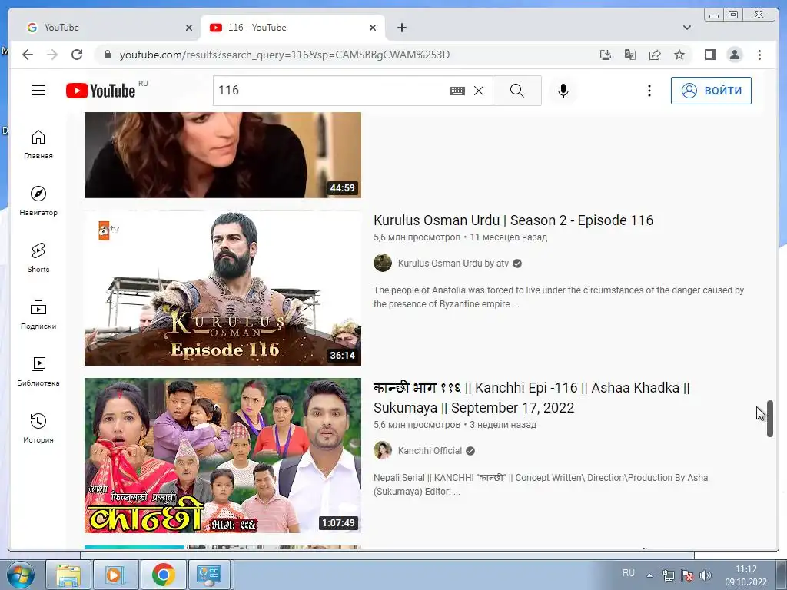The image size is (787, 590).
Task: Open the Kurulus Osman Episode 116 thumbnail
Action: click(x=223, y=288)
